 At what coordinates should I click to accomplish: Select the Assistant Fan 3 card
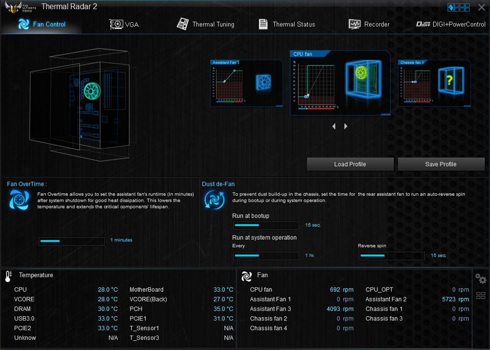point(247,83)
